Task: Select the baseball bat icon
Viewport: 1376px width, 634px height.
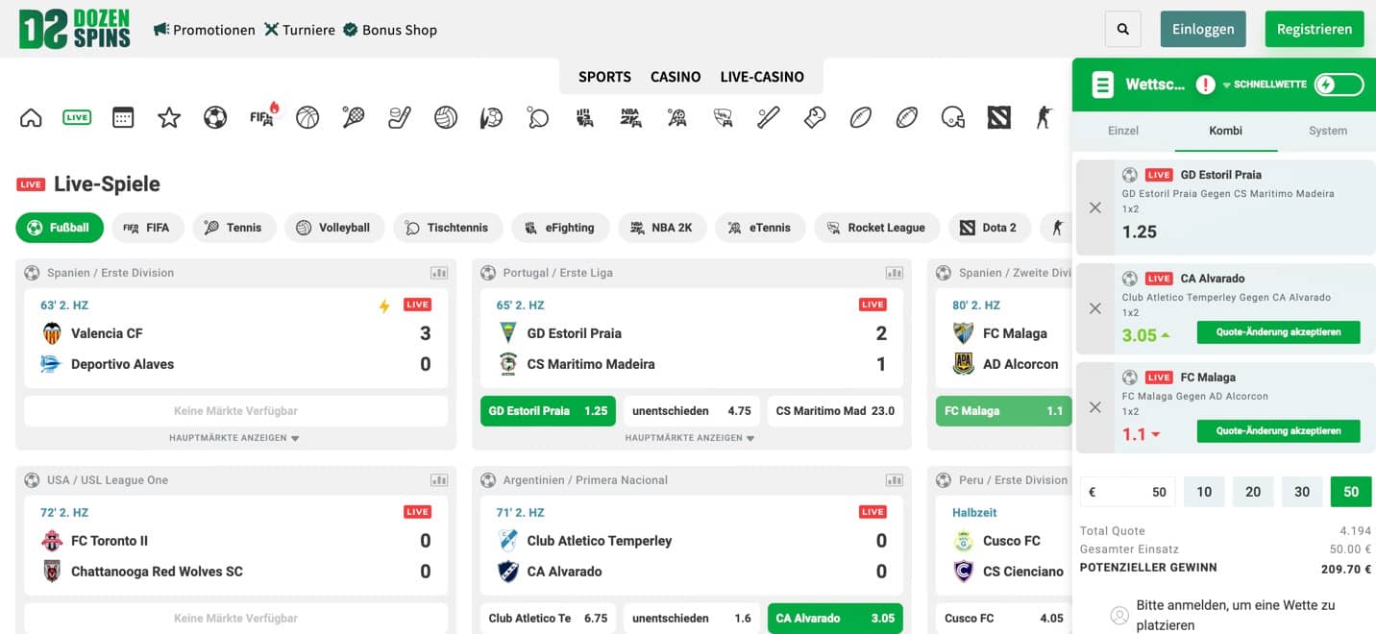Action: [x=769, y=118]
